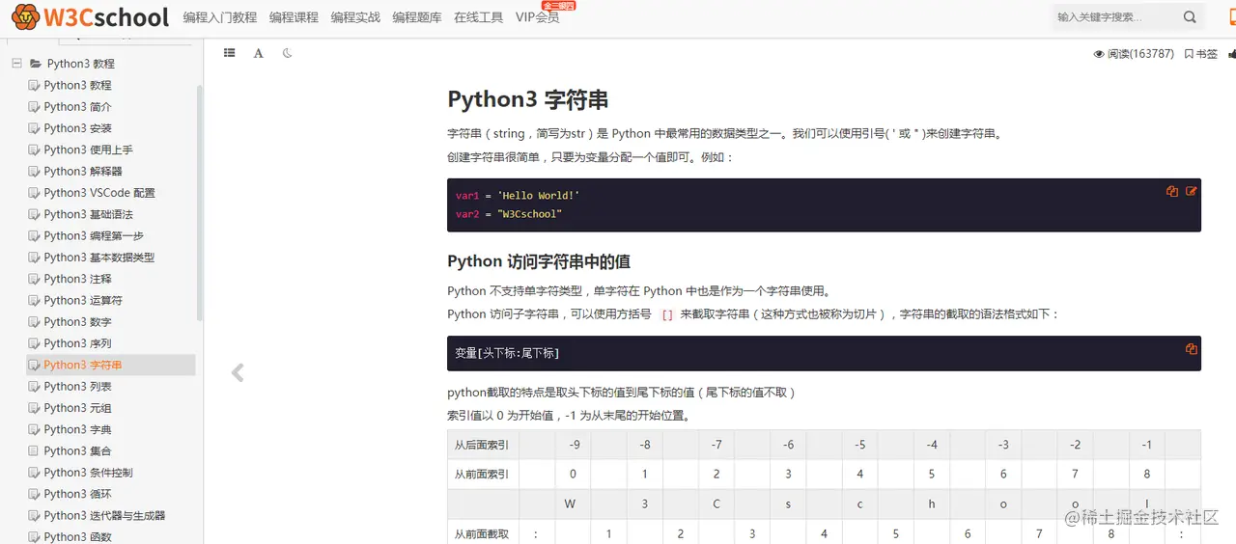1236x544 pixels.
Task: Click the W3Cschool logo
Action: point(91,17)
